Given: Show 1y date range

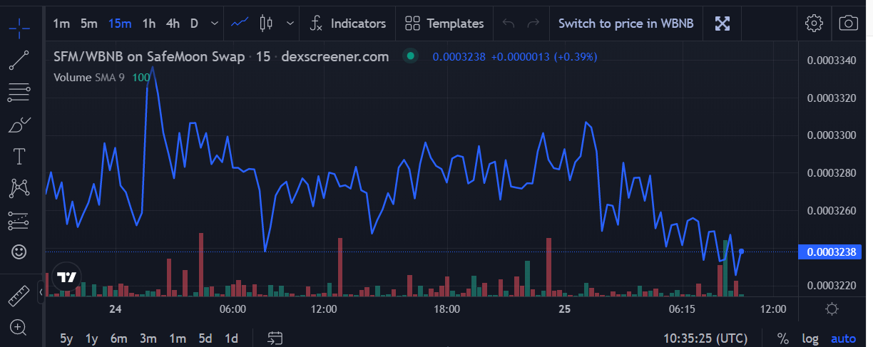Looking at the screenshot, I should coord(91,338).
